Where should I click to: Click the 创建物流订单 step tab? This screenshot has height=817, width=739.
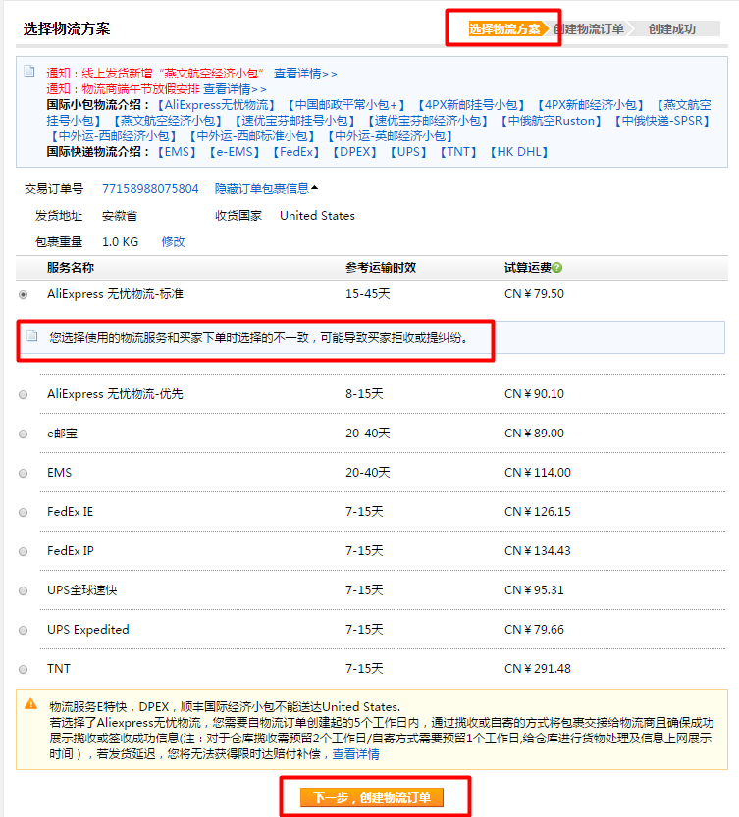(589, 28)
